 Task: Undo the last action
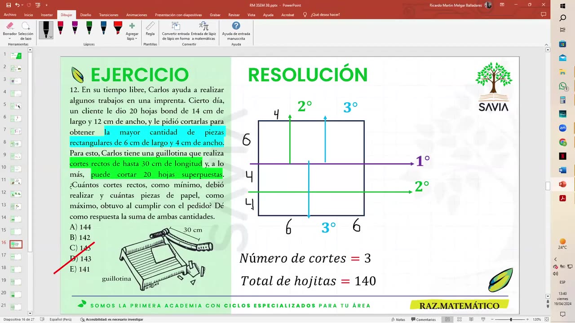coord(17,5)
